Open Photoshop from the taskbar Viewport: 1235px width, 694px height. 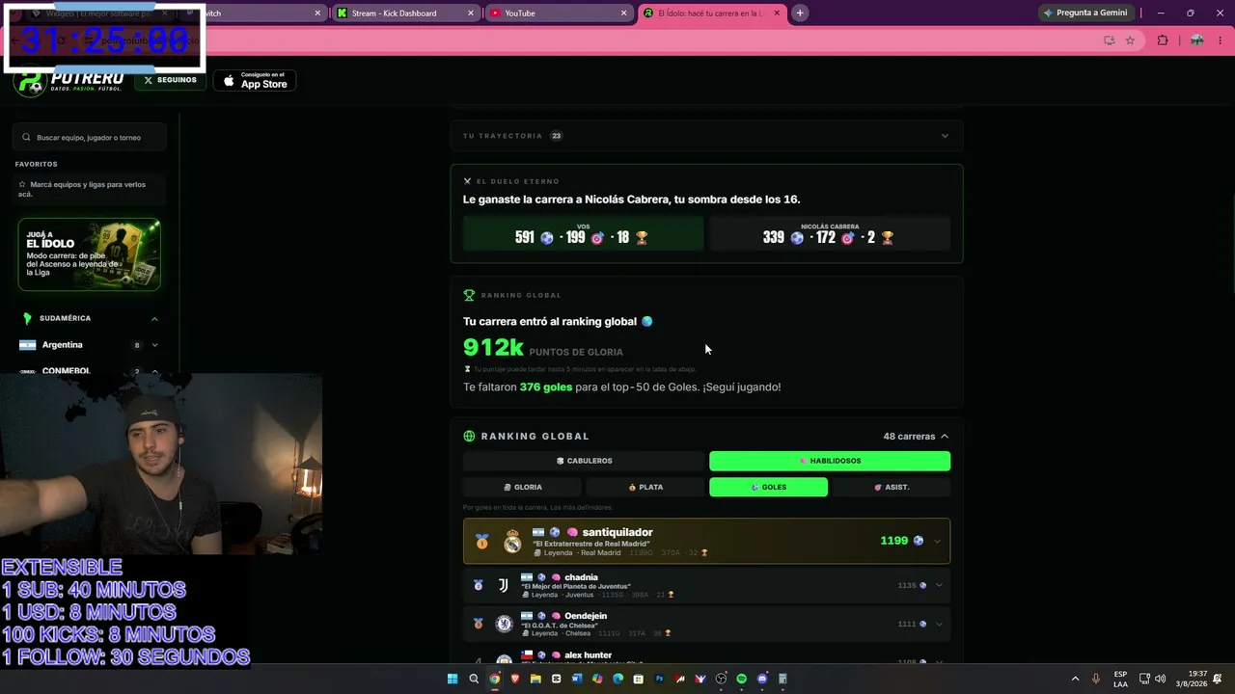pos(660,679)
